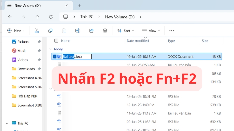Click the navigation pane scrollbar

tap(44, 106)
